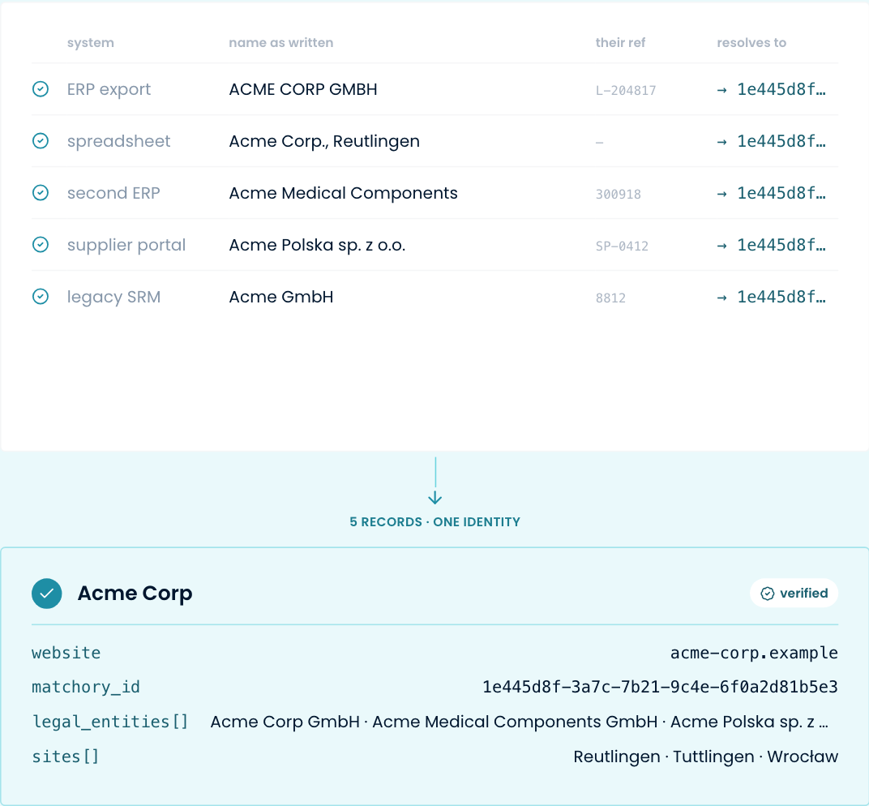Click the reference '8812'
Image resolution: width=869 pixels, height=806 pixels.
610,298
